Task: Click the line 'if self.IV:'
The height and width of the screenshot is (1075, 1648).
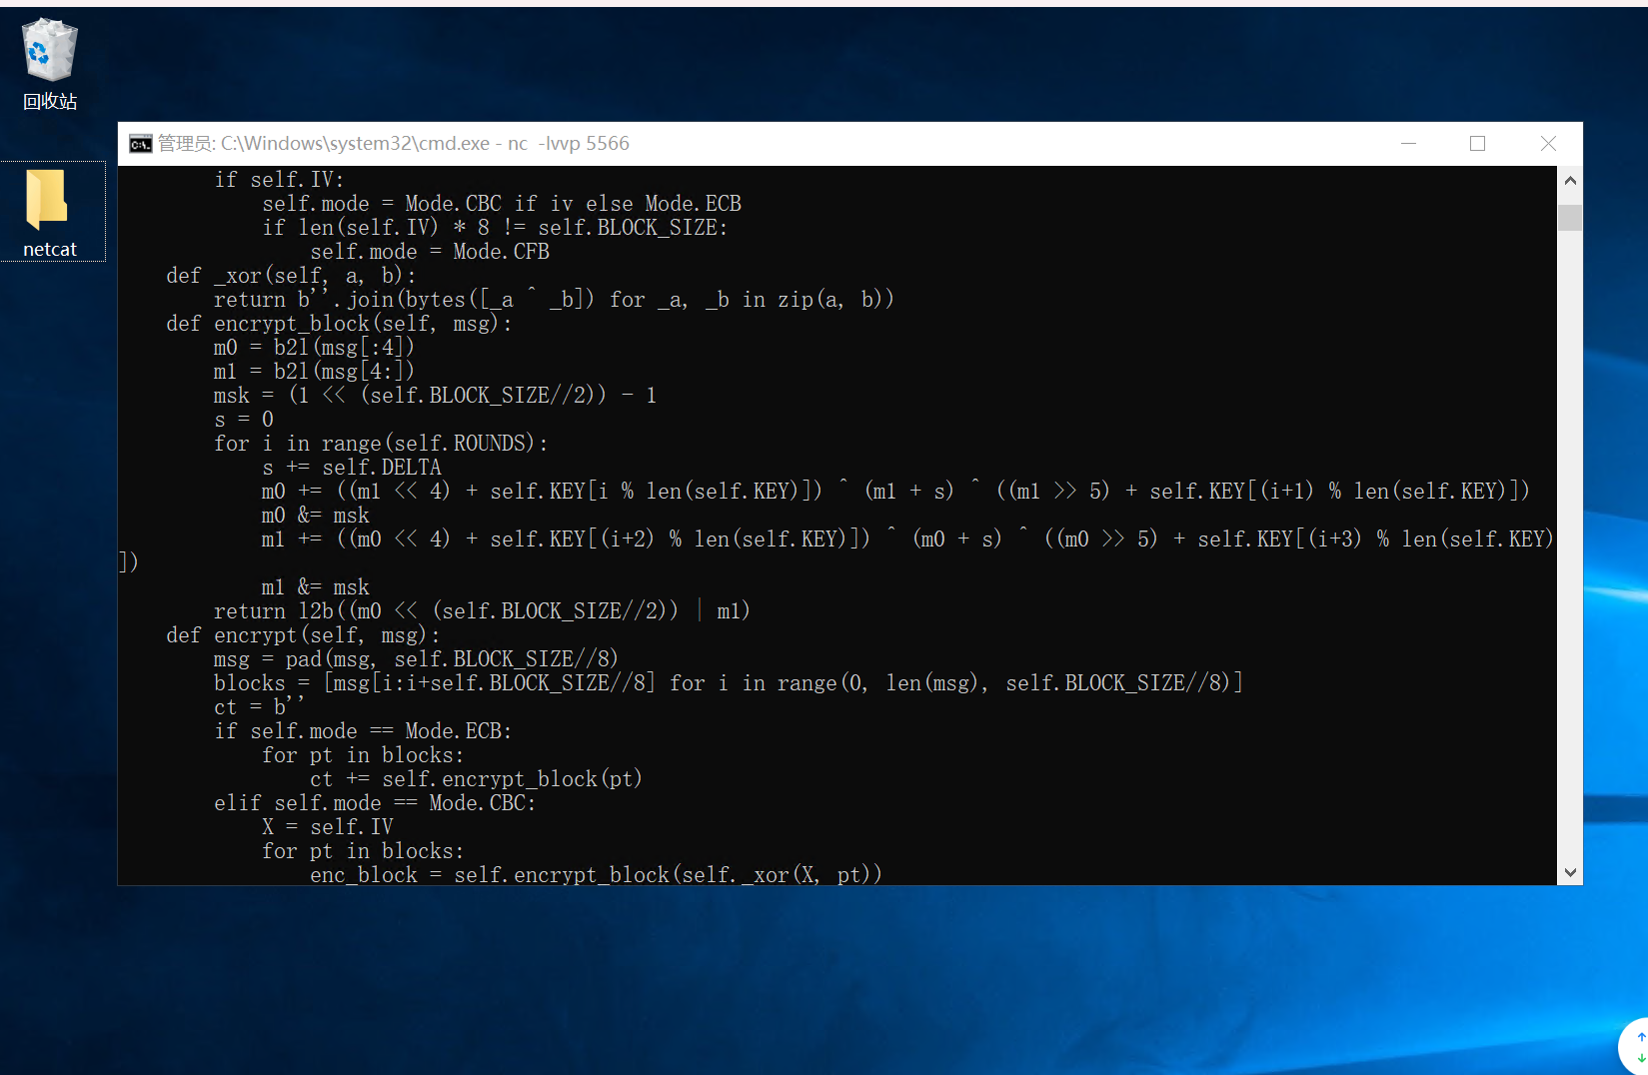Action: (279, 180)
